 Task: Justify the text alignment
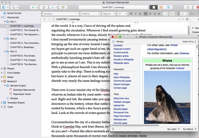coord(159,14)
